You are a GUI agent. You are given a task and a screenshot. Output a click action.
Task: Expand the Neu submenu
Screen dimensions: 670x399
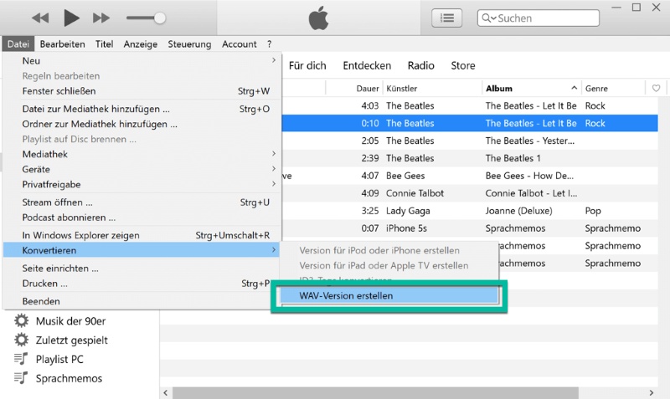point(142,60)
